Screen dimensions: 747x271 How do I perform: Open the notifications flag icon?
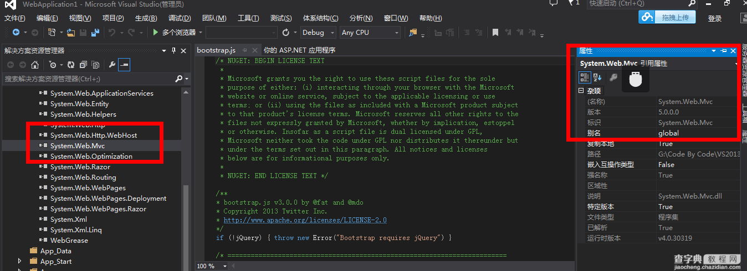pos(572,3)
